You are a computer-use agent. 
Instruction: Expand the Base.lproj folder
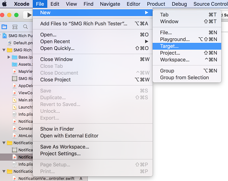pyautogui.click(x=9, y=57)
